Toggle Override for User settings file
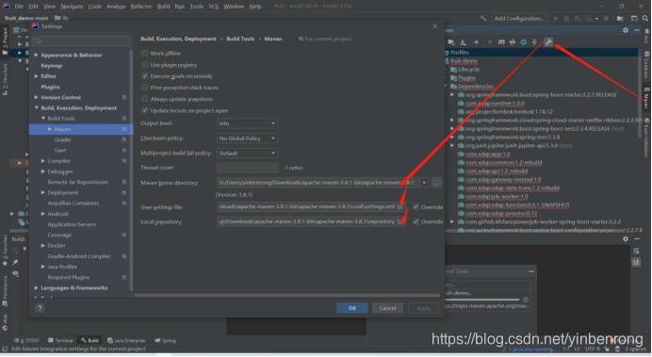 (x=416, y=207)
